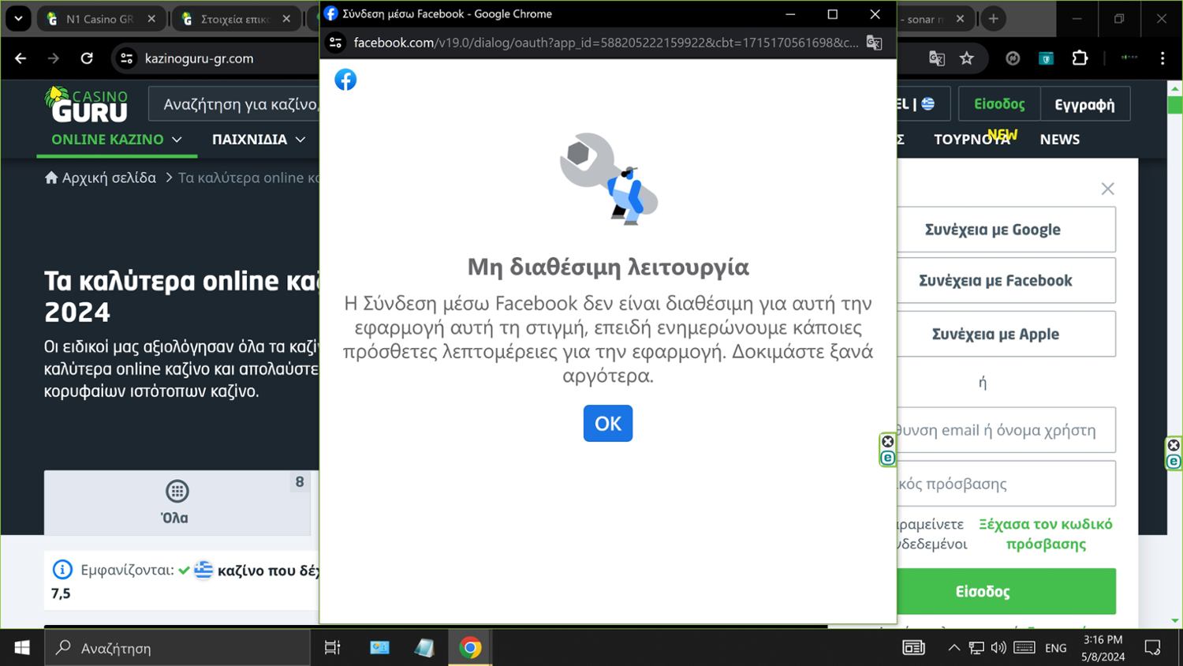
Task: Open Chrome from the taskbar
Action: (x=470, y=648)
